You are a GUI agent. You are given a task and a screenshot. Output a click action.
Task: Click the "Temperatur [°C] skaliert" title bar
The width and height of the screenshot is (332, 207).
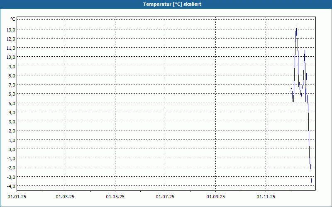(x=166, y=4)
